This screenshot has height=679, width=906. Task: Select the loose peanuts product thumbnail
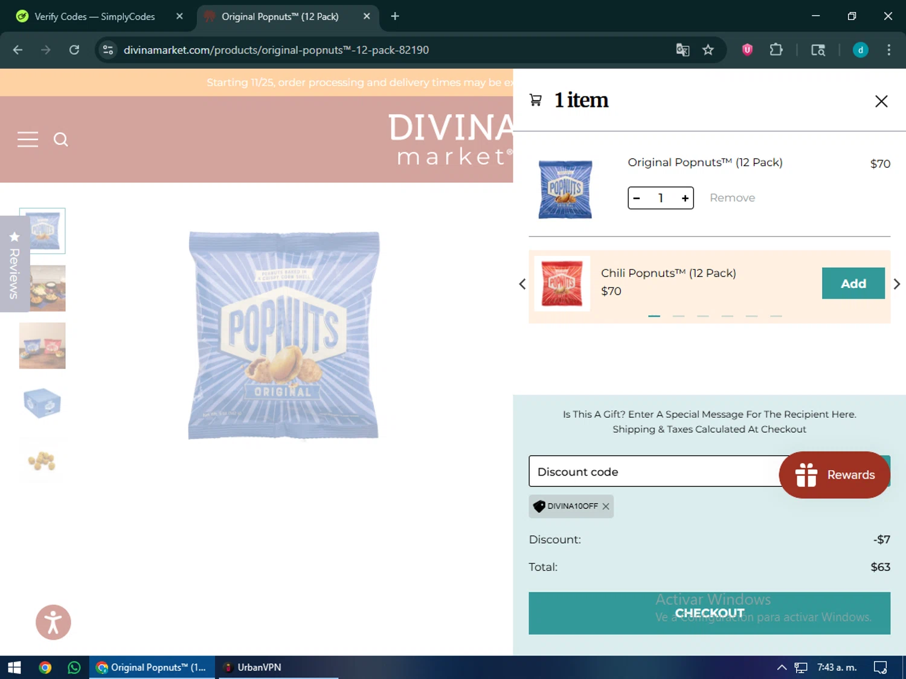(x=42, y=461)
